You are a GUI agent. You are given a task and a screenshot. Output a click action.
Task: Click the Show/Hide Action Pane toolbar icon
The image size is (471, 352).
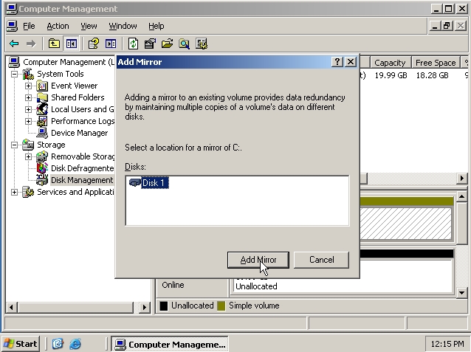[111, 44]
